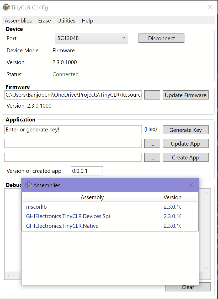218x299 pixels.
Task: Open the Help menu
Action: [88, 21]
